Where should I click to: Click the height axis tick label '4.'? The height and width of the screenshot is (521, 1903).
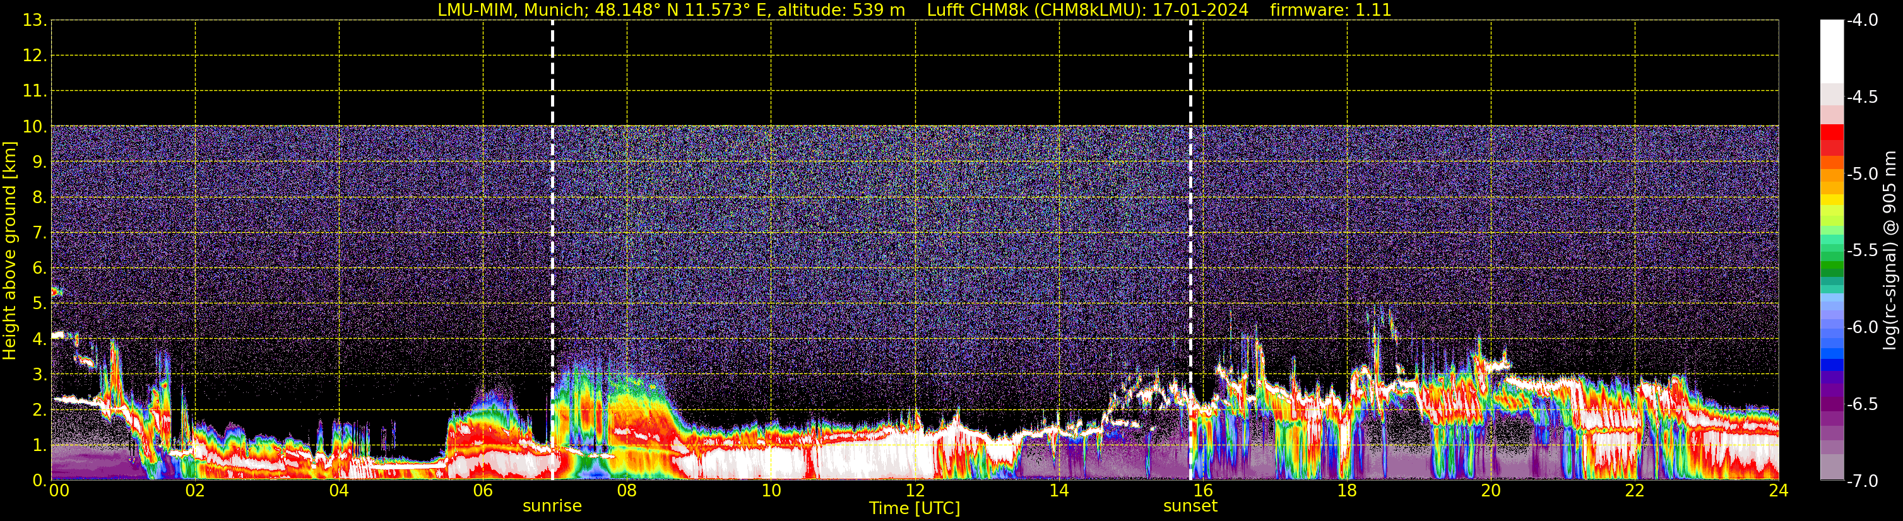click(x=40, y=339)
